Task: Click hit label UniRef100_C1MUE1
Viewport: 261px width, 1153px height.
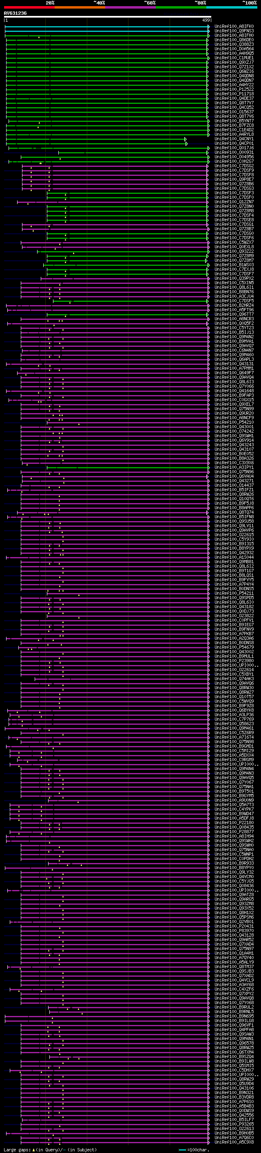Action: pyautogui.click(x=234, y=58)
